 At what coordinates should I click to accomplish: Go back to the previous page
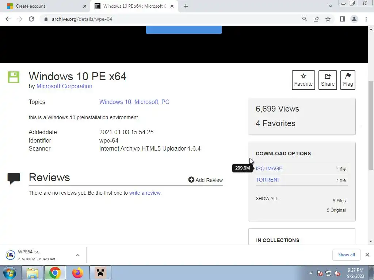(x=8, y=19)
